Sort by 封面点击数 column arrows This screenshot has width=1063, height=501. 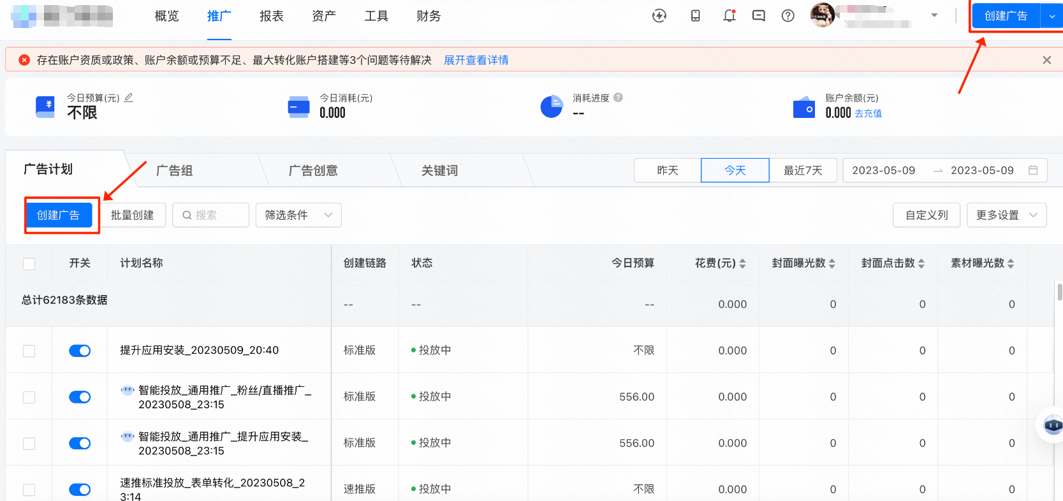tap(921, 263)
